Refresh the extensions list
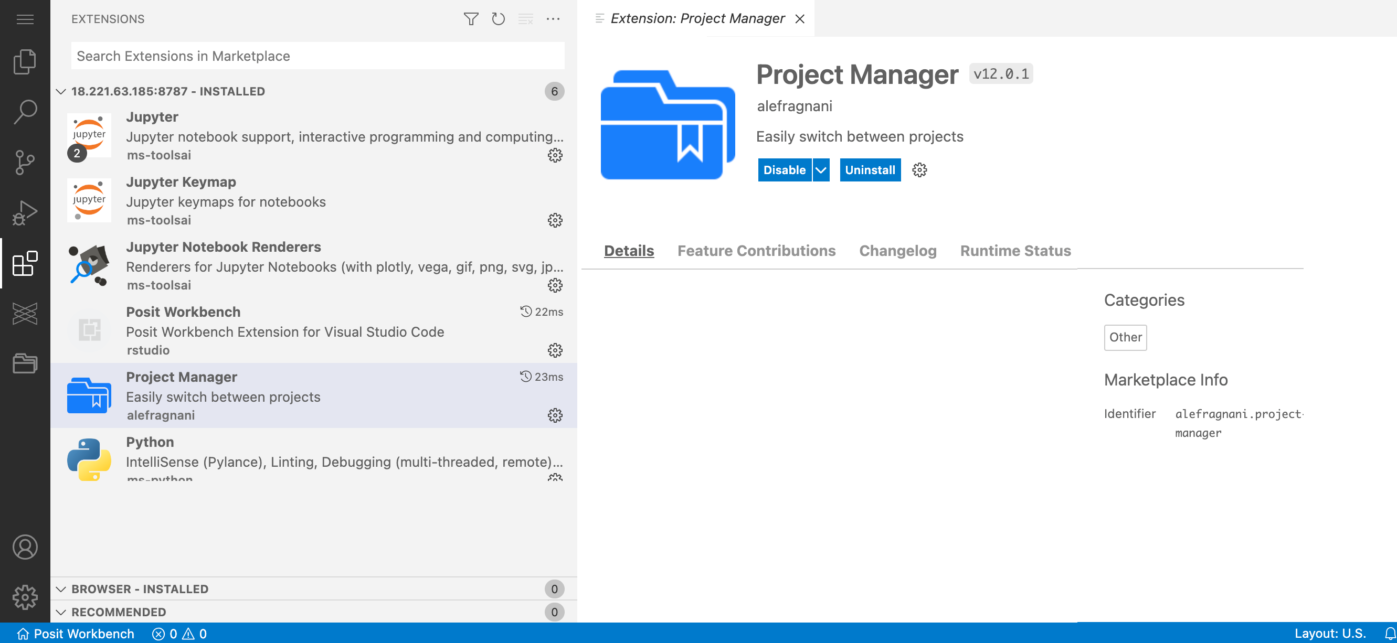1397x643 pixels. 498,19
